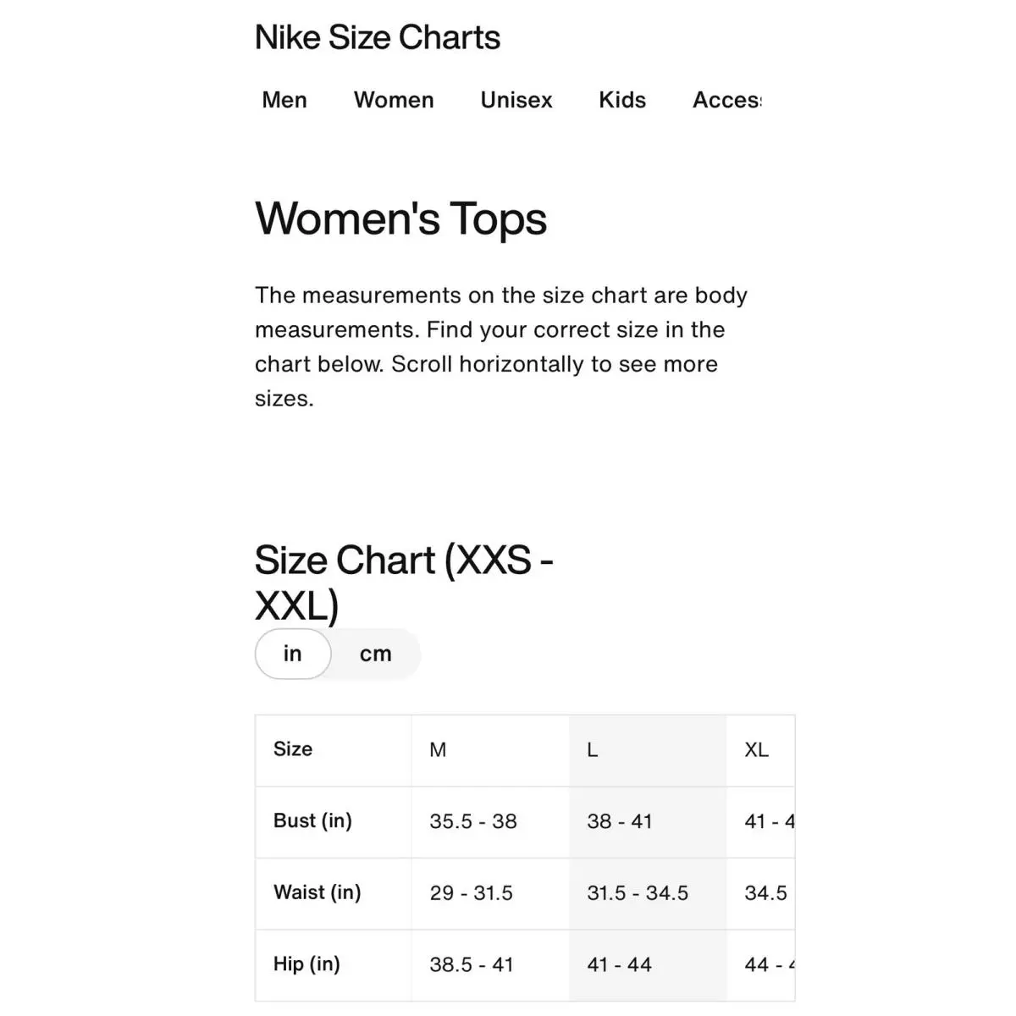
Task: Select the Unisex tab
Action: pos(516,100)
